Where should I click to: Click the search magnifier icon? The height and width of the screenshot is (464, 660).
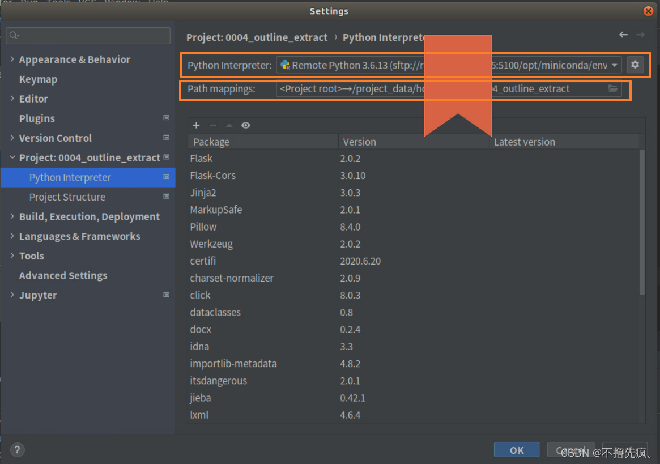coord(14,35)
